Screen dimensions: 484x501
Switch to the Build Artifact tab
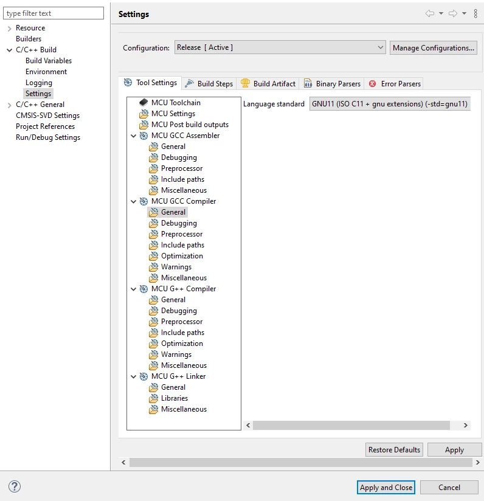(x=268, y=84)
